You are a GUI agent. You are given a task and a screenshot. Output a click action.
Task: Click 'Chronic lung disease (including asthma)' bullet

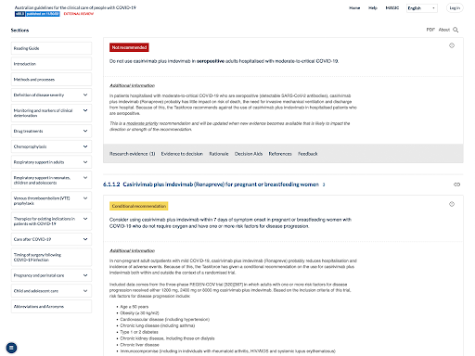[158, 325]
